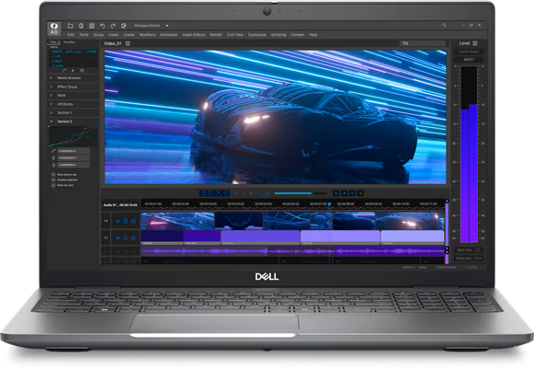Switch to the Files tab
The width and height of the screenshot is (534, 370).
point(54,42)
